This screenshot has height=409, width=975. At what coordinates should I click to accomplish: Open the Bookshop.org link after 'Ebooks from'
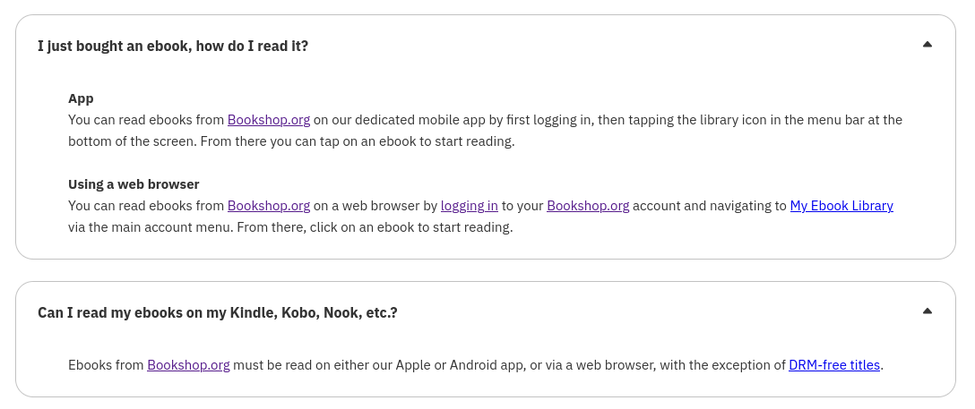pos(188,365)
